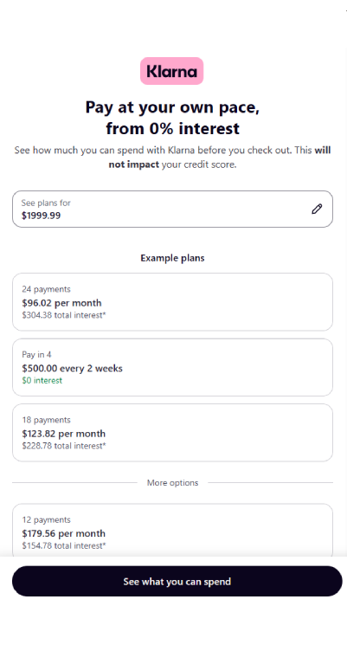Click the green $0 interest label
Viewport: 347px width, 651px height.
(42, 380)
